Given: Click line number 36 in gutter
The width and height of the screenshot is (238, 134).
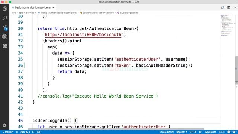Looking at the screenshot, I should 20,66.
